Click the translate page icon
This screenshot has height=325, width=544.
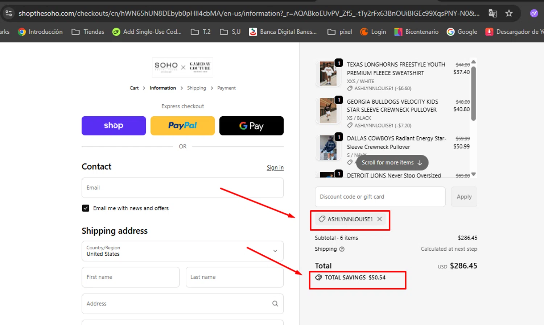click(493, 13)
